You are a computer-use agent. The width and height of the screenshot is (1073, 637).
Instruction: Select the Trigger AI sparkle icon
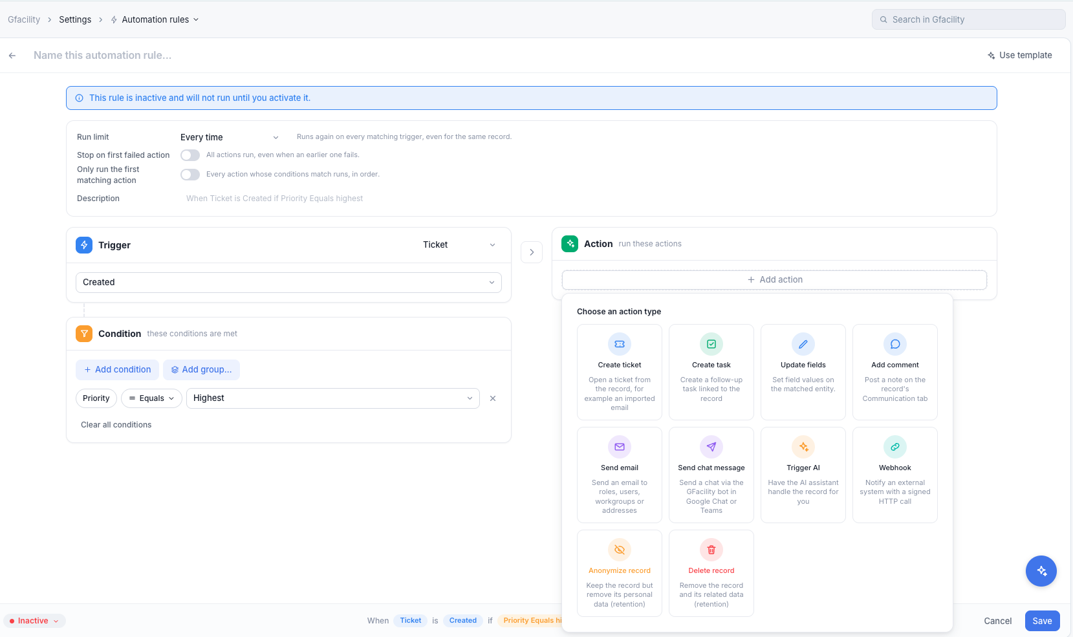pos(803,447)
